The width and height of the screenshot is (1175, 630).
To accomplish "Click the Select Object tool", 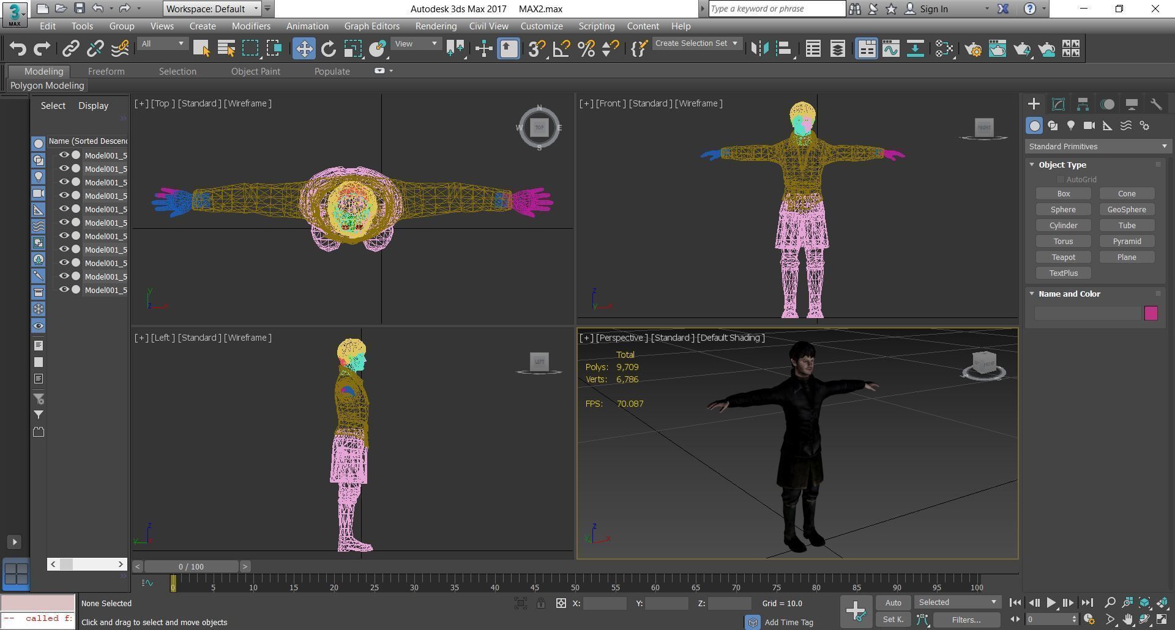I will coord(201,48).
